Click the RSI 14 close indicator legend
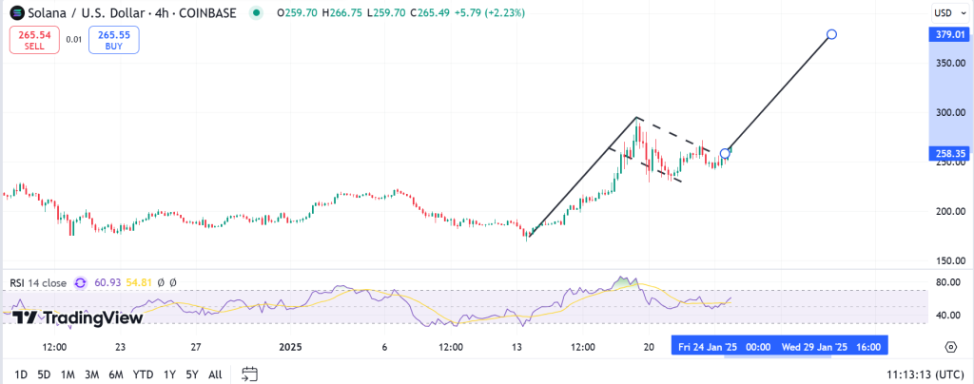The height and width of the screenshot is (384, 974). coord(38,283)
